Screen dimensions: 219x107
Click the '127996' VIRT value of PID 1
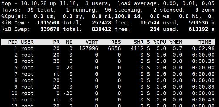[89, 48]
